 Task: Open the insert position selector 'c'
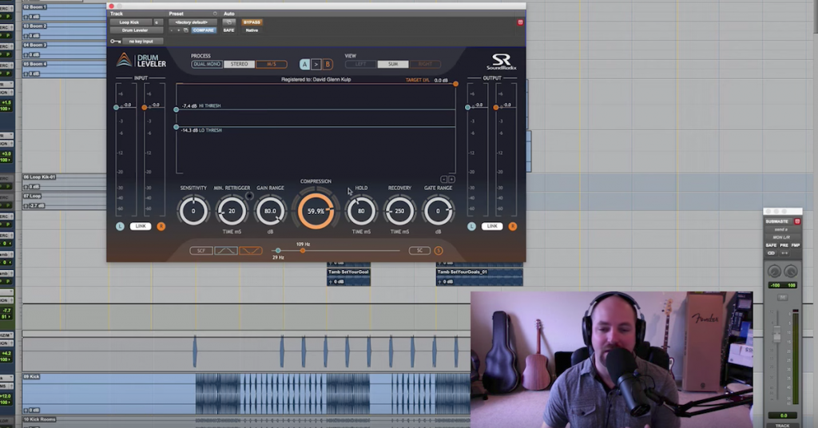click(157, 22)
